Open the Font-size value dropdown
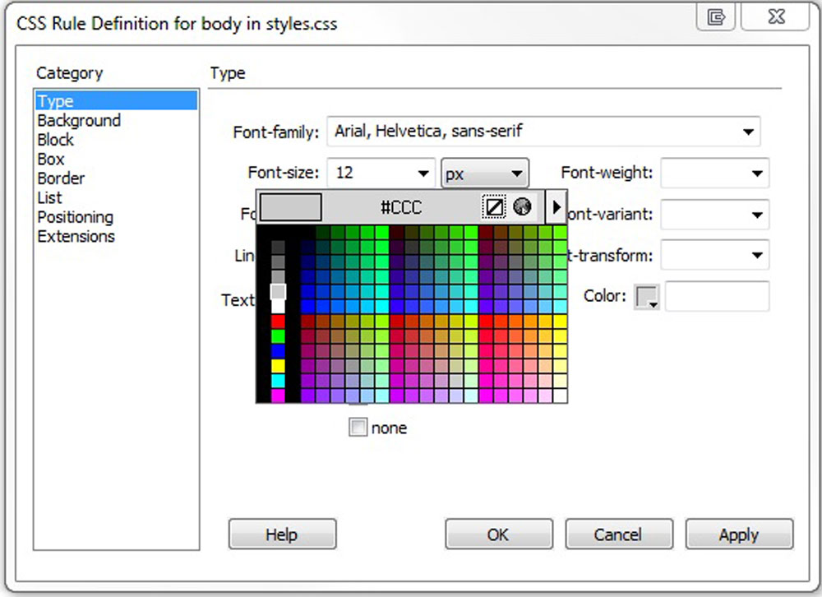 tap(423, 174)
